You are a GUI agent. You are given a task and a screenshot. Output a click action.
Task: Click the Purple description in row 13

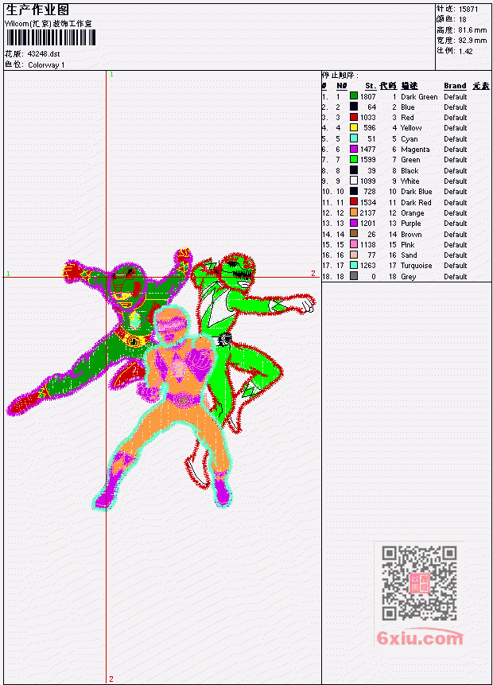point(411,224)
